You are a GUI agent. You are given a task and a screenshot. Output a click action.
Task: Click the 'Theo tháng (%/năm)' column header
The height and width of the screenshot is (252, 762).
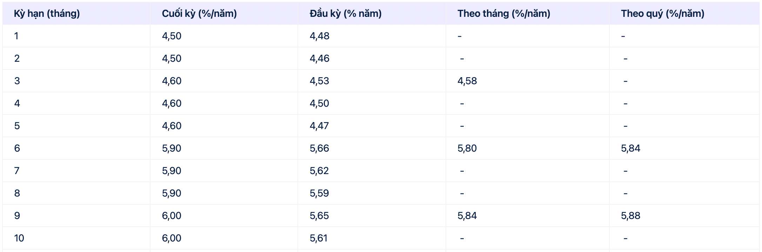[503, 14]
